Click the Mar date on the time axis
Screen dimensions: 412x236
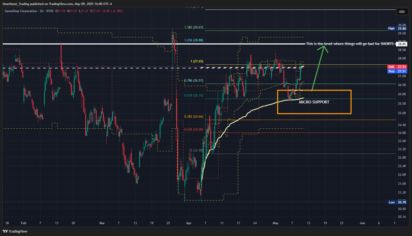tap(102, 223)
